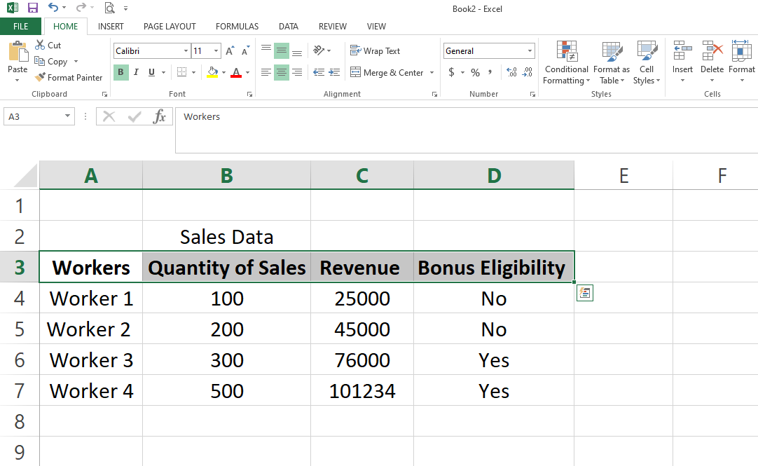758x466 pixels.
Task: Switch to the FORMULAS ribbon tab
Action: click(237, 27)
